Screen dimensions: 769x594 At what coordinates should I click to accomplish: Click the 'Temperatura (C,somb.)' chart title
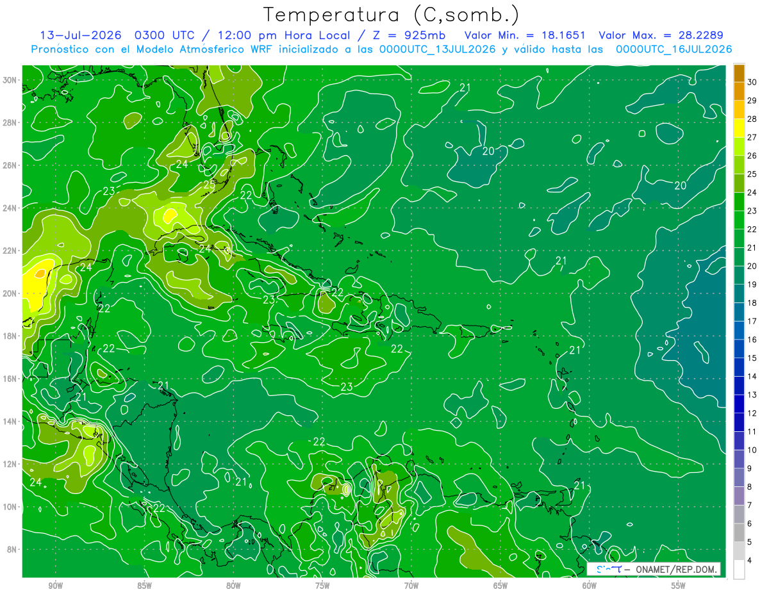click(392, 15)
